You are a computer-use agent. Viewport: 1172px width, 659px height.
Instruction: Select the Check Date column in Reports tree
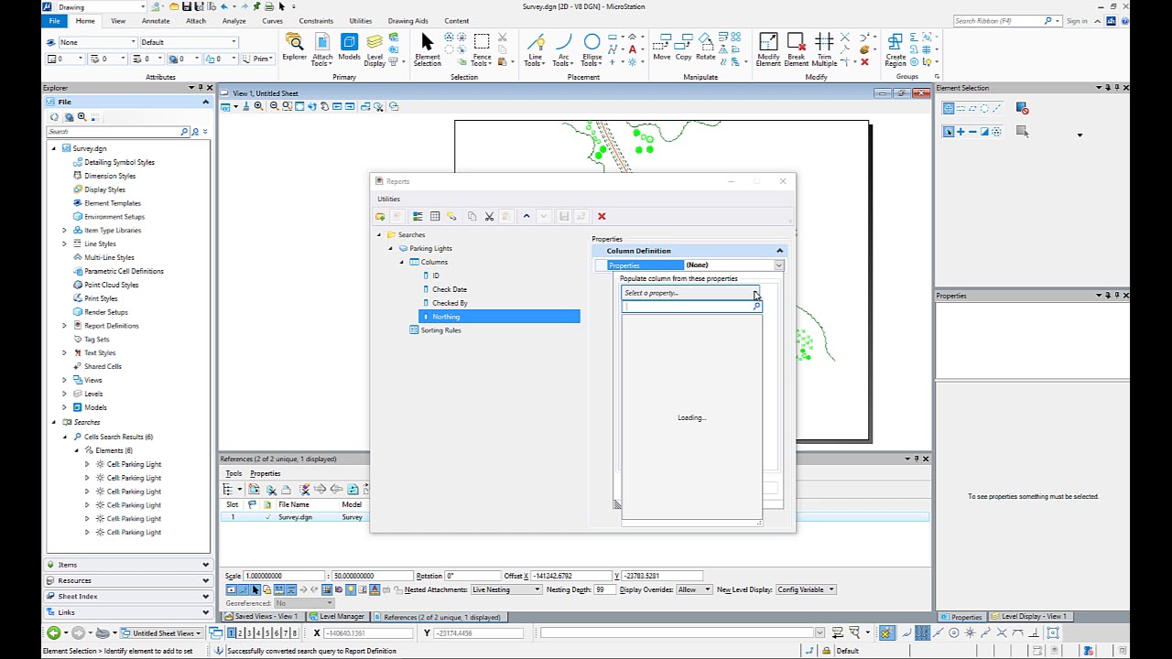(x=449, y=289)
